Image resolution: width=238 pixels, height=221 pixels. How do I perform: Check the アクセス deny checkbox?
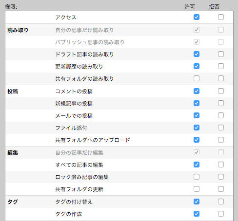221,17
